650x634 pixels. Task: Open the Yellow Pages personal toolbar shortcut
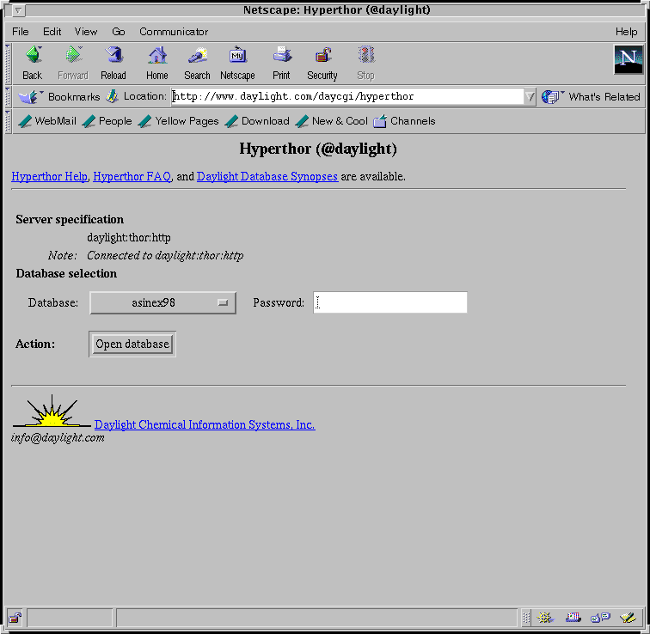click(x=179, y=121)
